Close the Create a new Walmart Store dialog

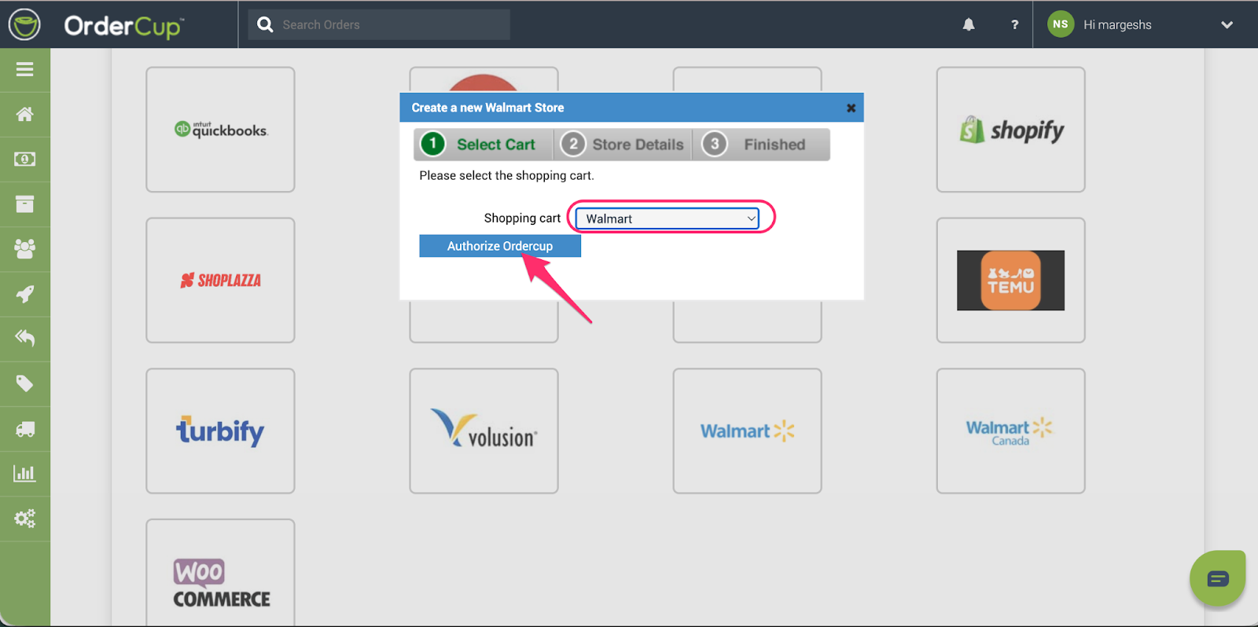pyautogui.click(x=851, y=108)
